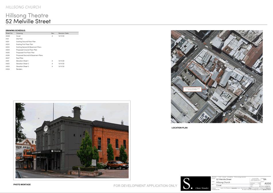This screenshot has height=193, width=273.
Task: Click the 'Renders' drawing entry
Action: 19,69
